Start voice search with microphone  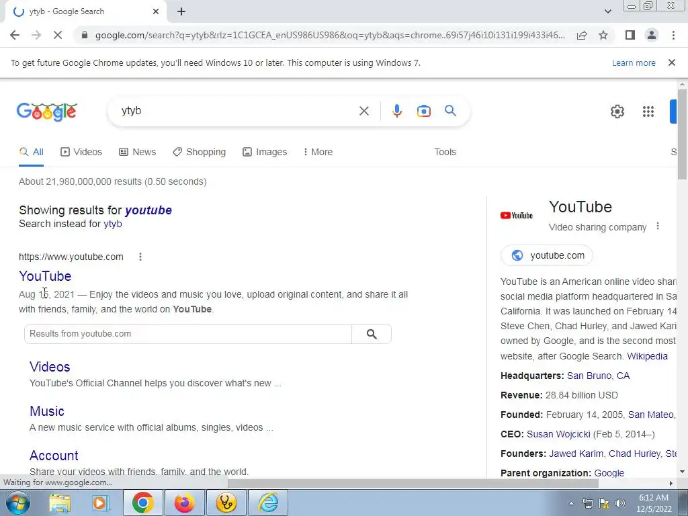coord(396,111)
